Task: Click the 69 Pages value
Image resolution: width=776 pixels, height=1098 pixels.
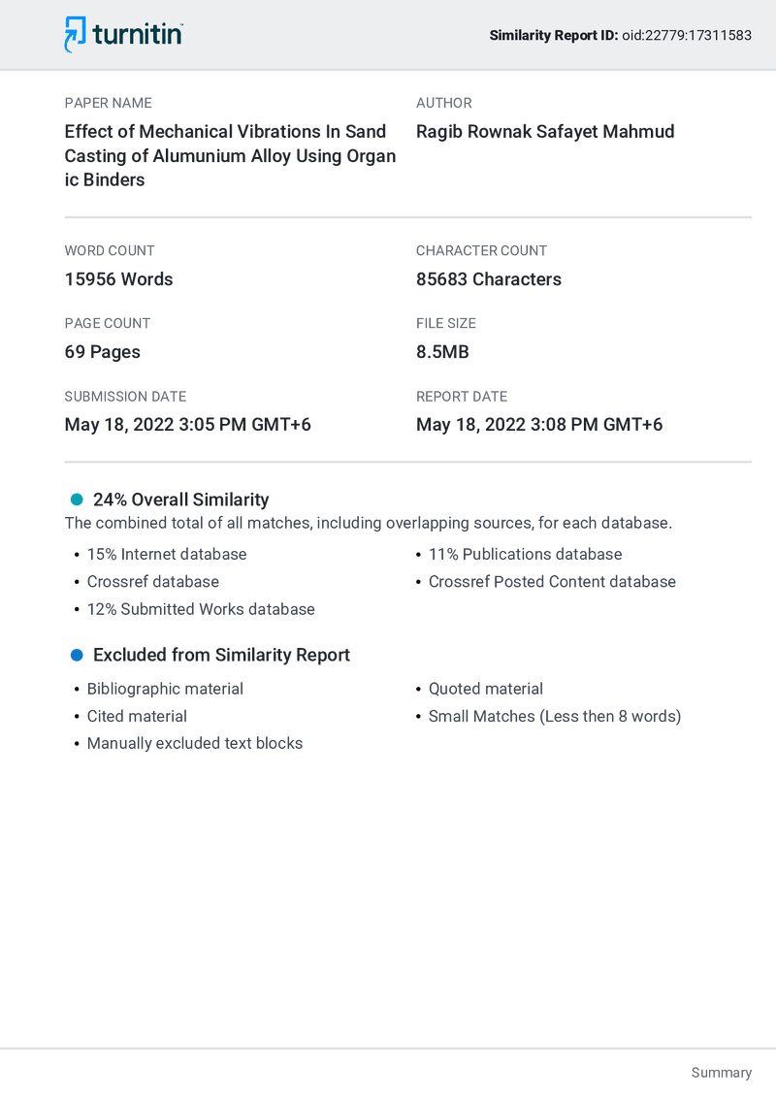Action: (102, 352)
